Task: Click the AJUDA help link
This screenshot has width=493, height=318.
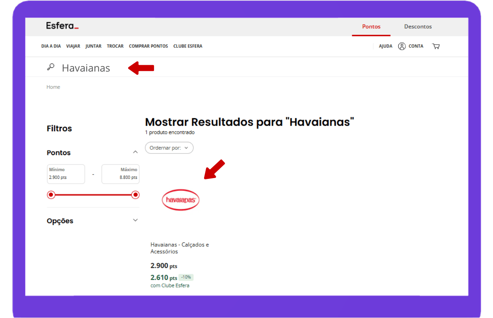Action: [x=385, y=46]
